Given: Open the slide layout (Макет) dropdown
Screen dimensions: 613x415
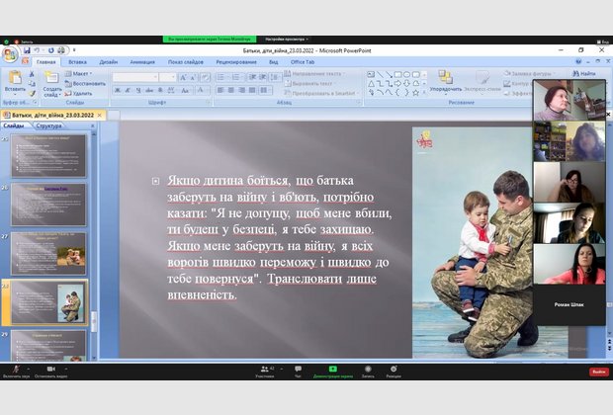Looking at the screenshot, I should [83, 73].
